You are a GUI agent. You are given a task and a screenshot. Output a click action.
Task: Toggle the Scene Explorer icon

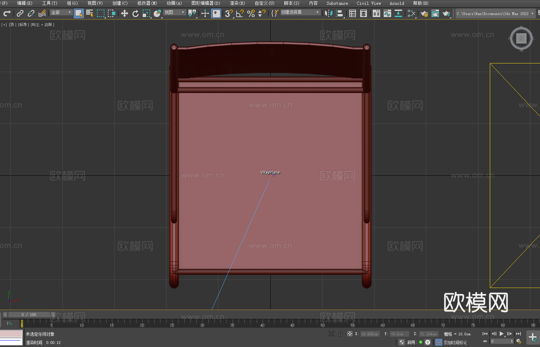(353, 13)
